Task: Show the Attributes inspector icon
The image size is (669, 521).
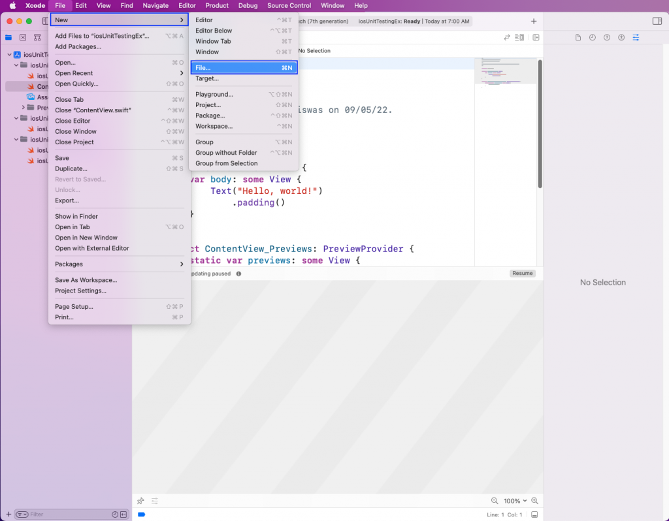Action: [x=636, y=37]
